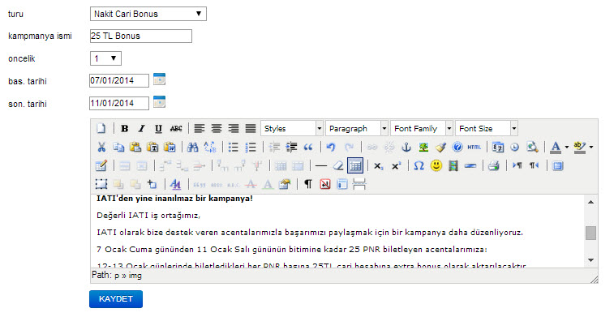Choose Paste from Word icon

[170, 148]
